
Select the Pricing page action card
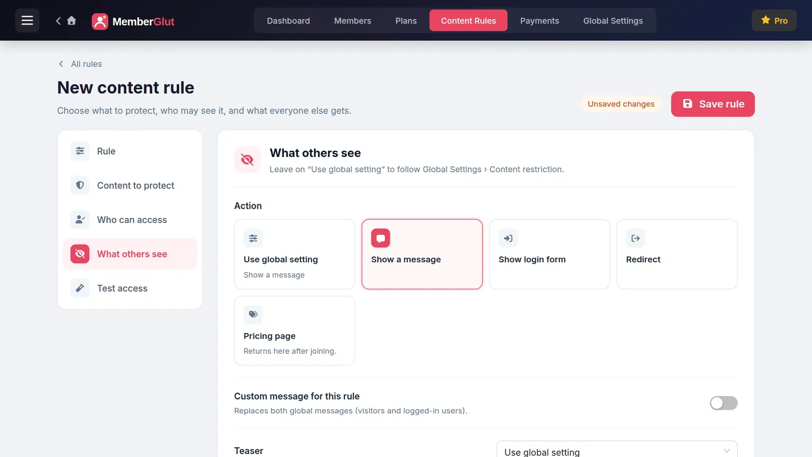294,330
